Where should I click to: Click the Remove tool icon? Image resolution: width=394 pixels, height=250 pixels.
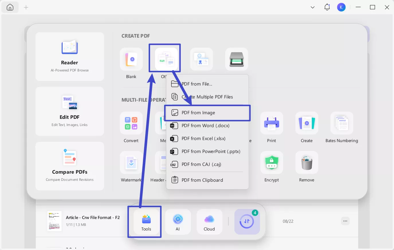(x=307, y=162)
